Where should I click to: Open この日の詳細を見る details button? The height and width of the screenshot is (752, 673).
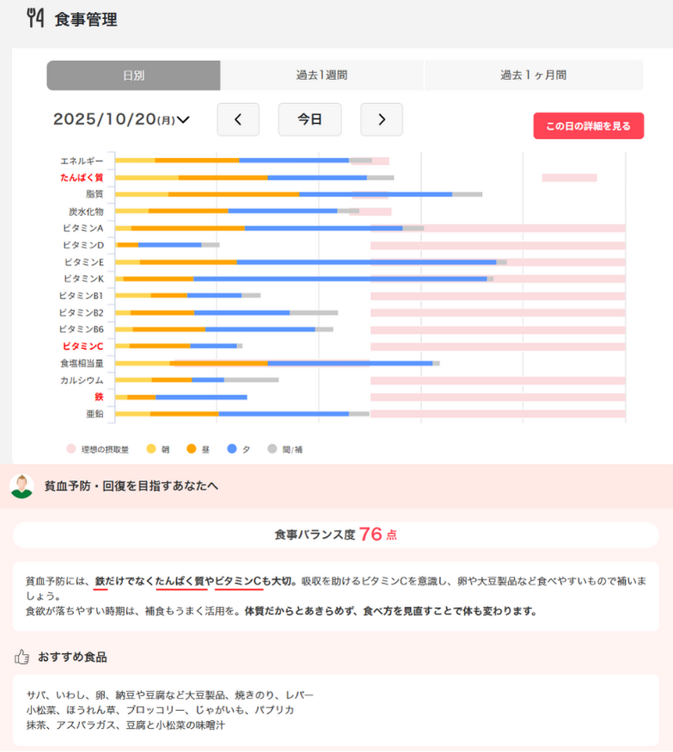click(x=588, y=125)
